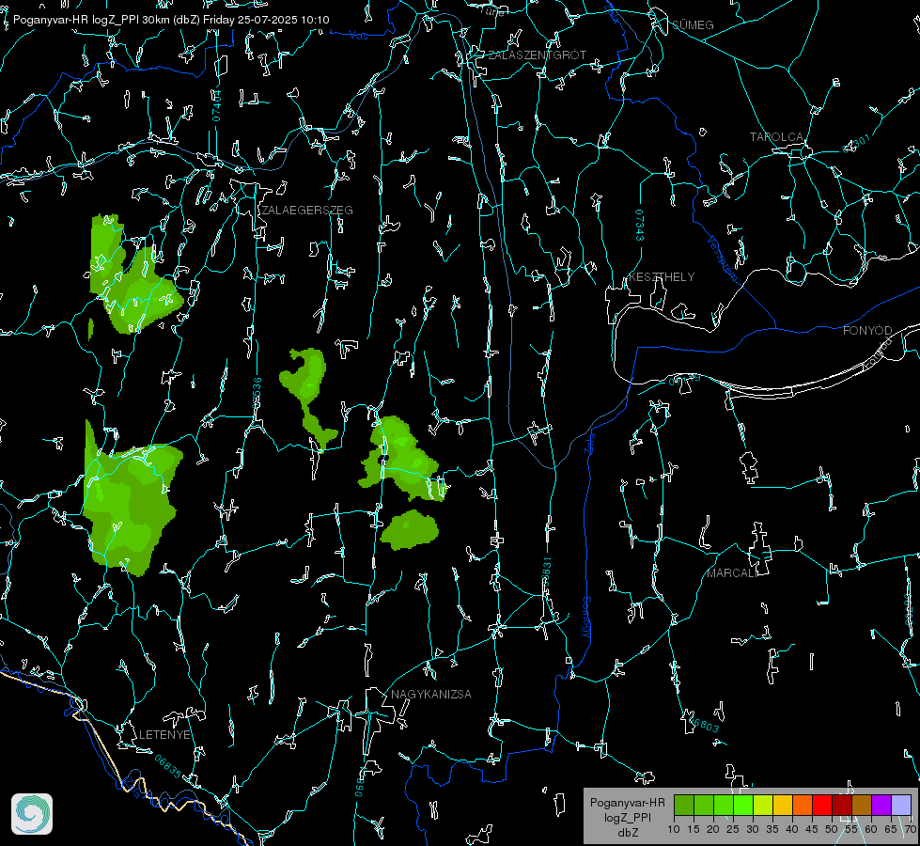Click the ZALAEGERSZEG city label
920x846 pixels.
pos(307,211)
